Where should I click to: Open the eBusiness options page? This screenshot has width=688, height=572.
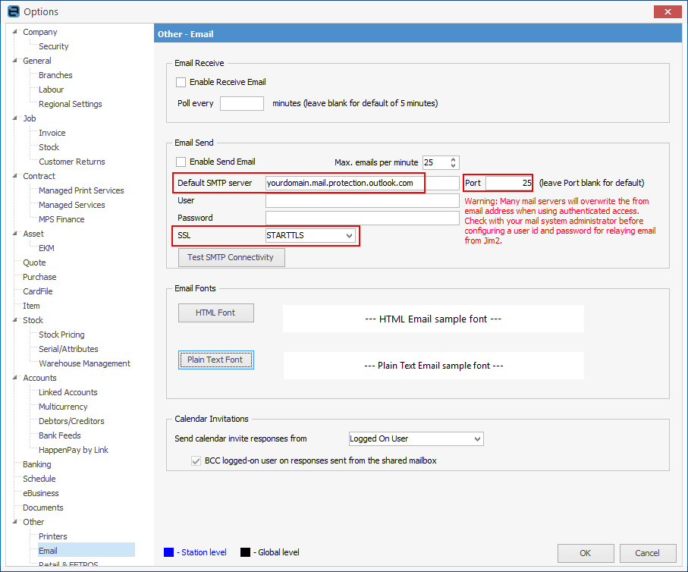41,493
